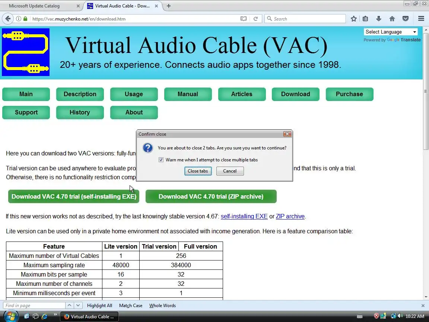Image resolution: width=429 pixels, height=322 pixels.
Task: Focus the browser Search box
Action: coord(305,19)
